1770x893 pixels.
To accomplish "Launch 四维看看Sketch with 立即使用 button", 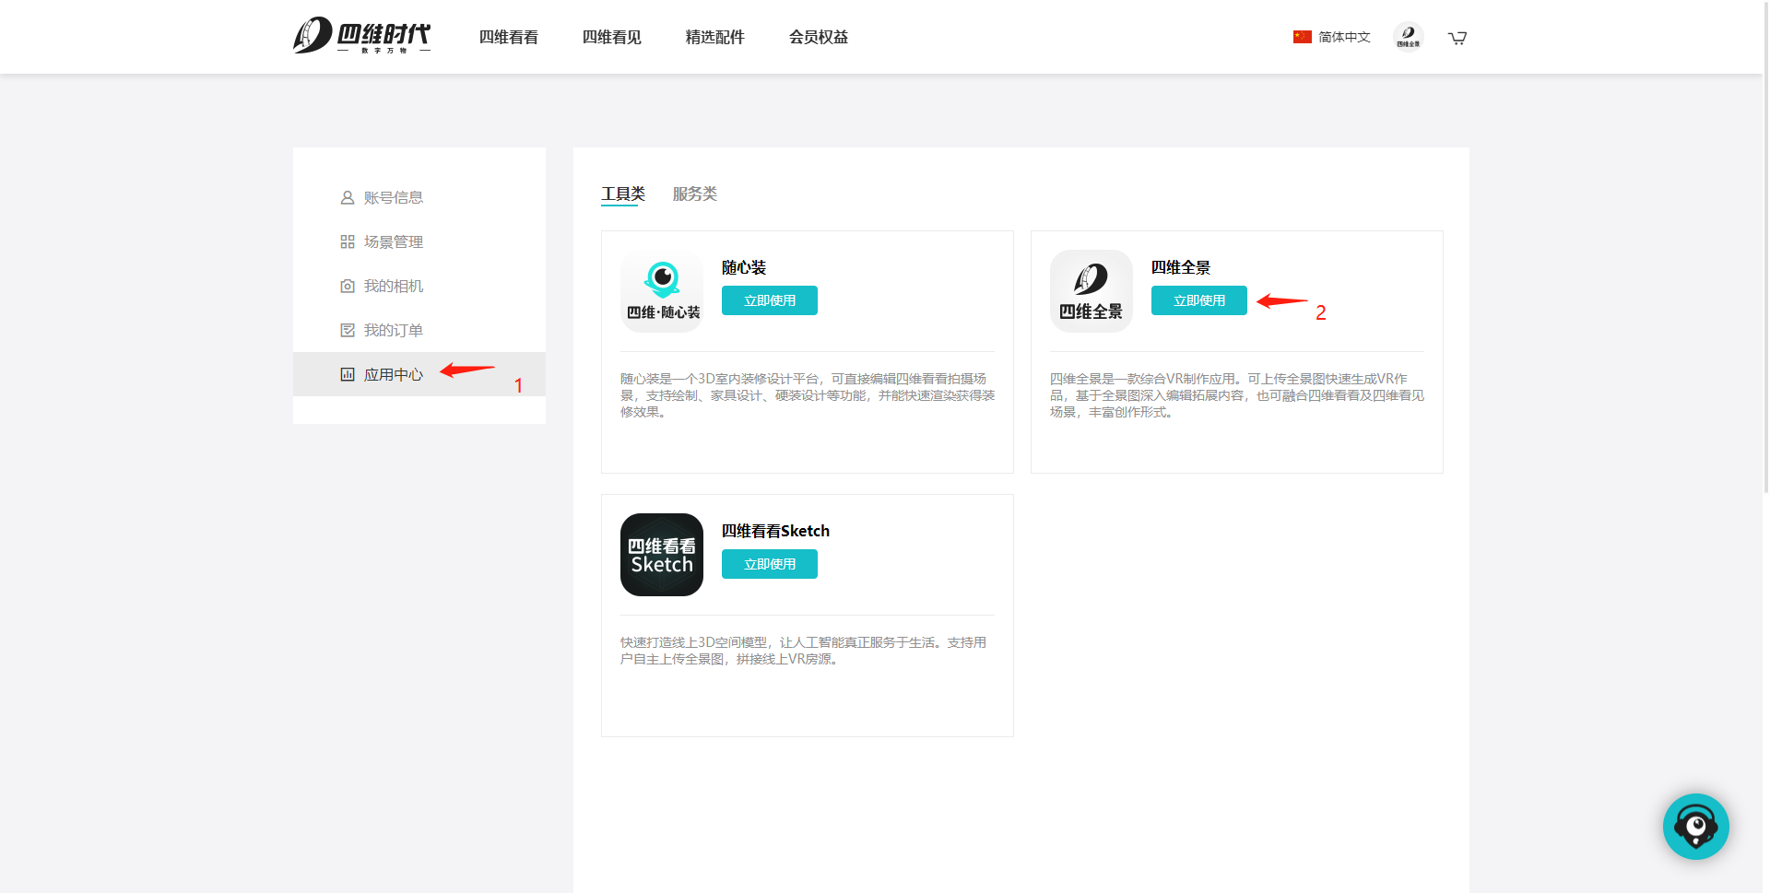I will [x=769, y=564].
